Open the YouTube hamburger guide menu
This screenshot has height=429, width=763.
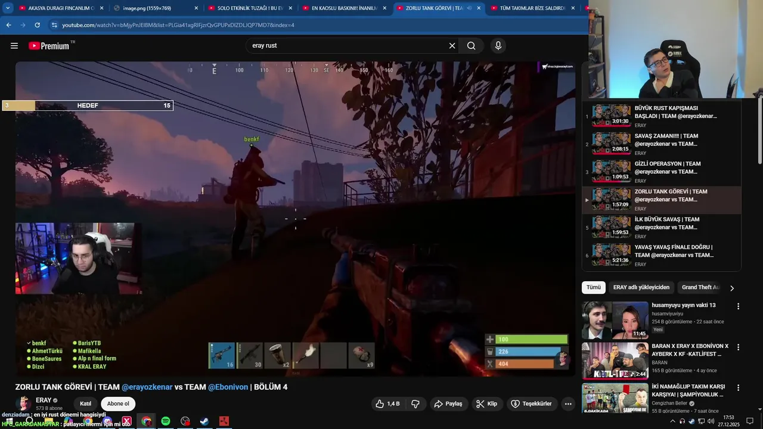pos(14,46)
